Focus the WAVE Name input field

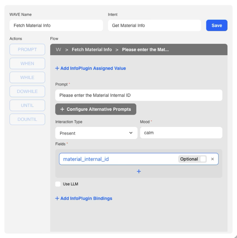point(56,25)
